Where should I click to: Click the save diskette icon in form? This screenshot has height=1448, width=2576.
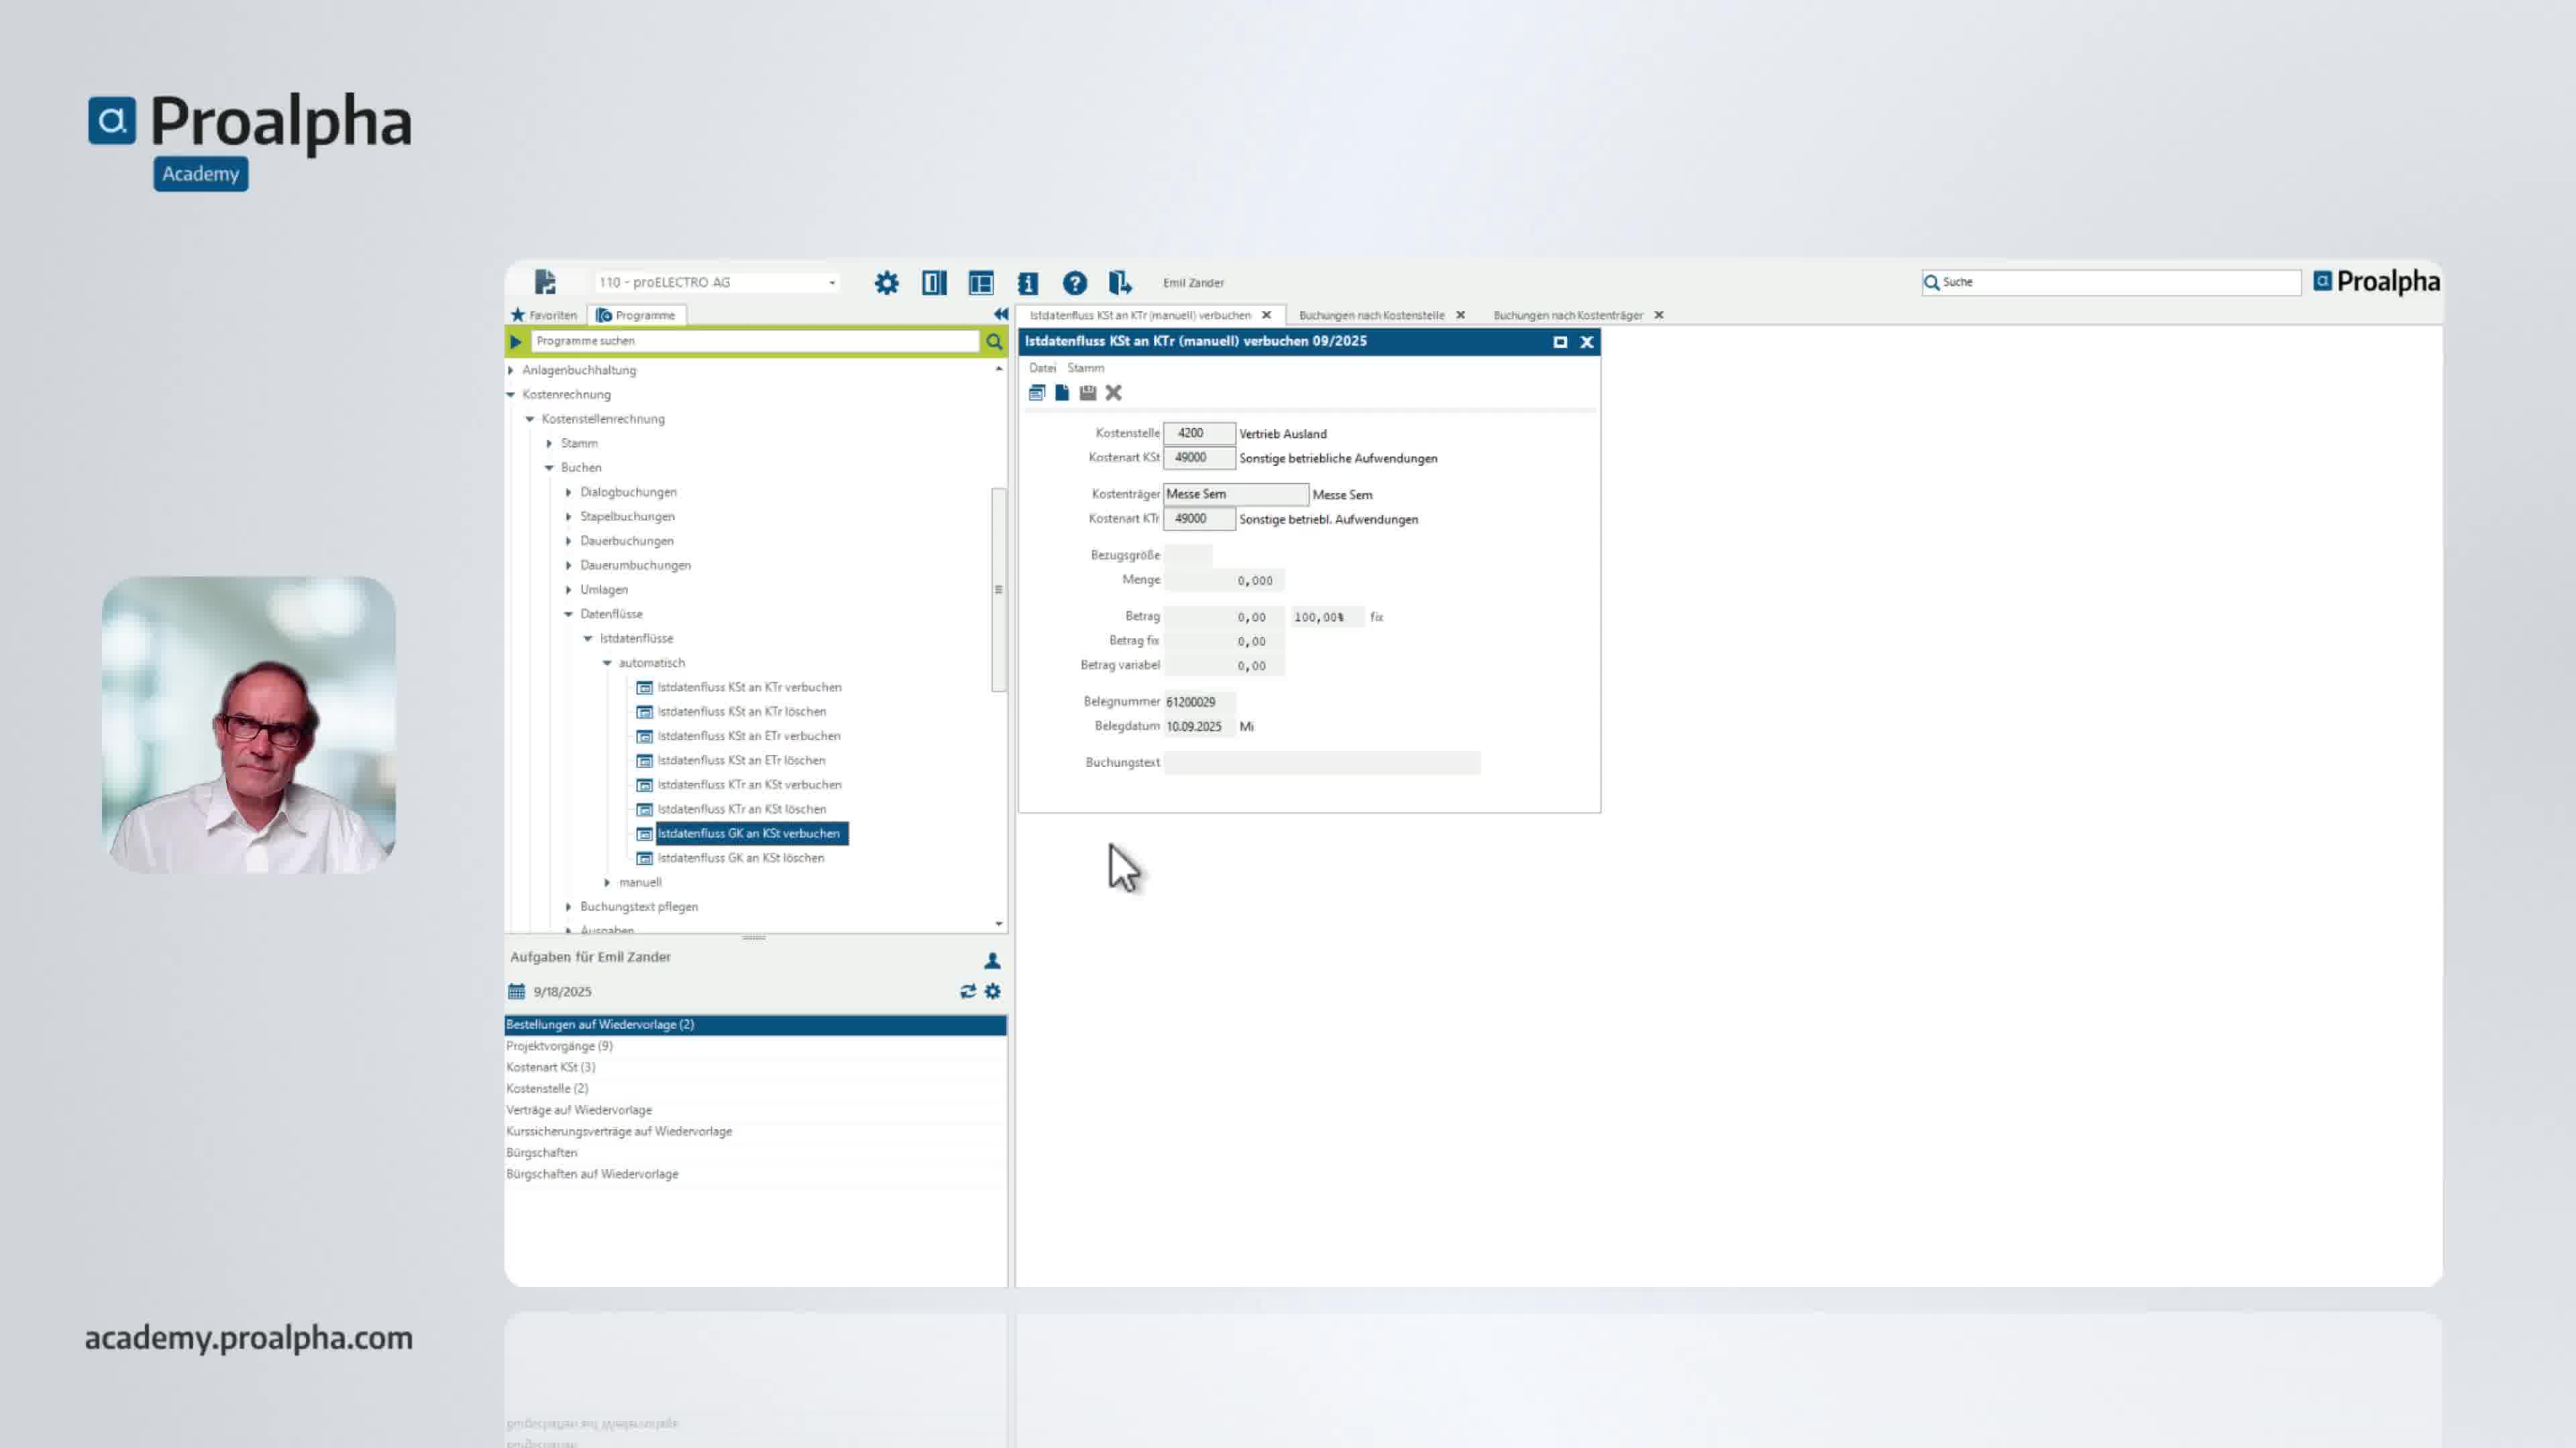pyautogui.click(x=1087, y=393)
